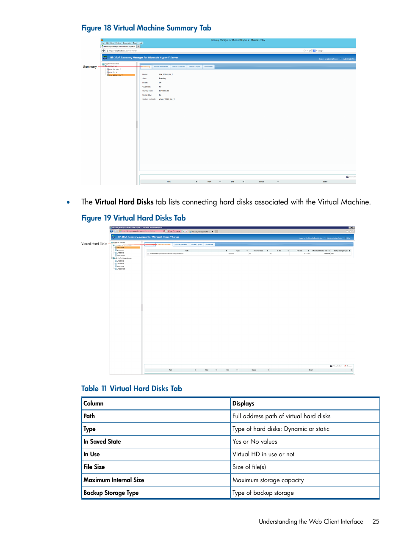The height and width of the screenshot is (538, 404).
Task: Click the 'Path' table cell
Action: pyautogui.click(x=156, y=416)
